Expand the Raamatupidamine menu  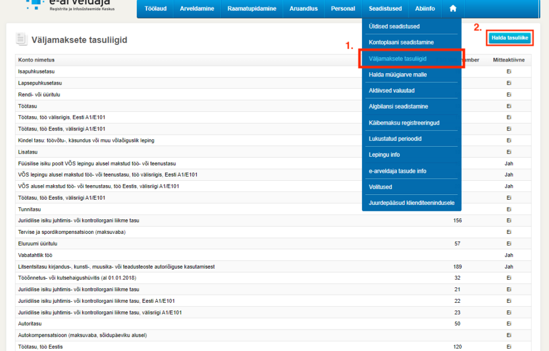click(x=251, y=9)
